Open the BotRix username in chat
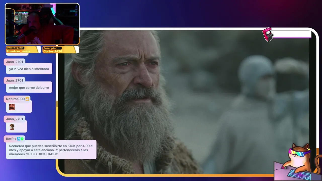322x181 pixels. pyautogui.click(x=11, y=139)
